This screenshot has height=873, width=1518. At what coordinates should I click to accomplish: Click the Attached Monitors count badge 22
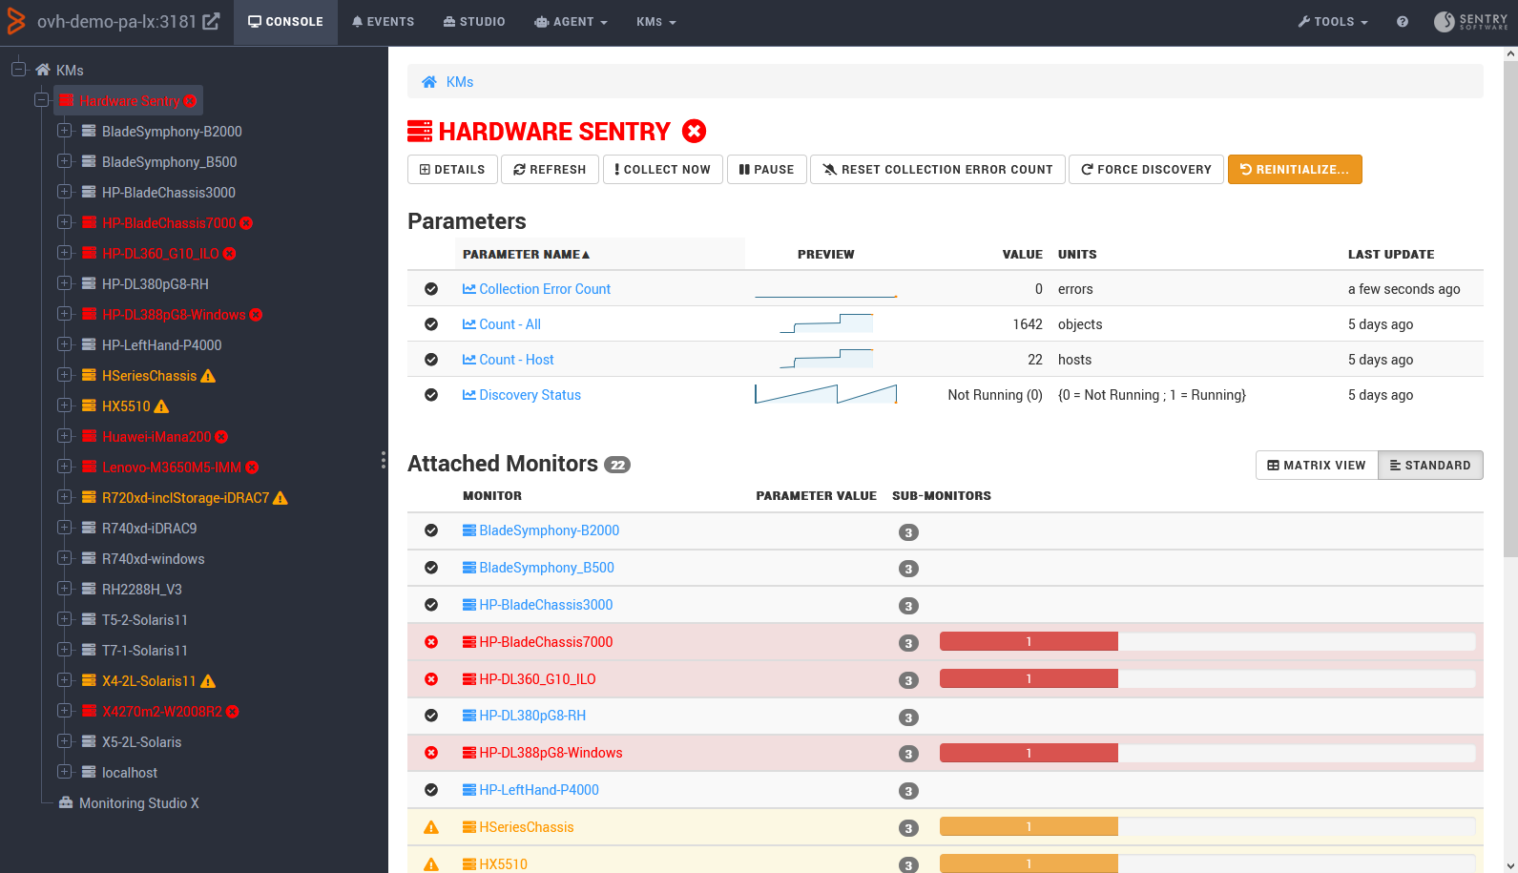[617, 465]
